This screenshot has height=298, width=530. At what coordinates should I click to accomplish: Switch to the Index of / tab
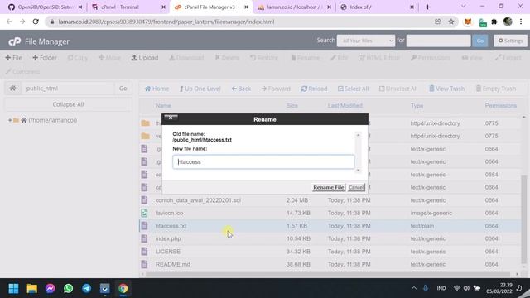[377, 7]
